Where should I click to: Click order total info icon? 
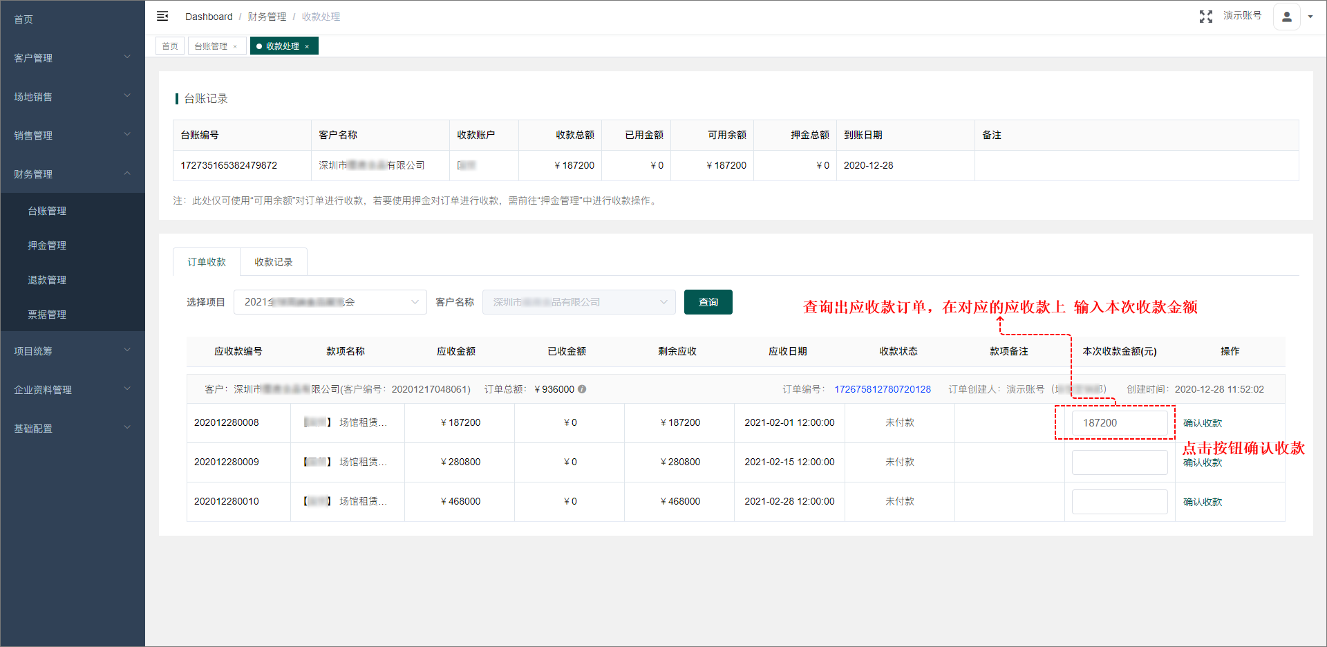[x=582, y=389]
